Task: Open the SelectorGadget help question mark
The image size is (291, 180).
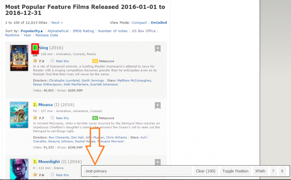Action: (x=273, y=171)
